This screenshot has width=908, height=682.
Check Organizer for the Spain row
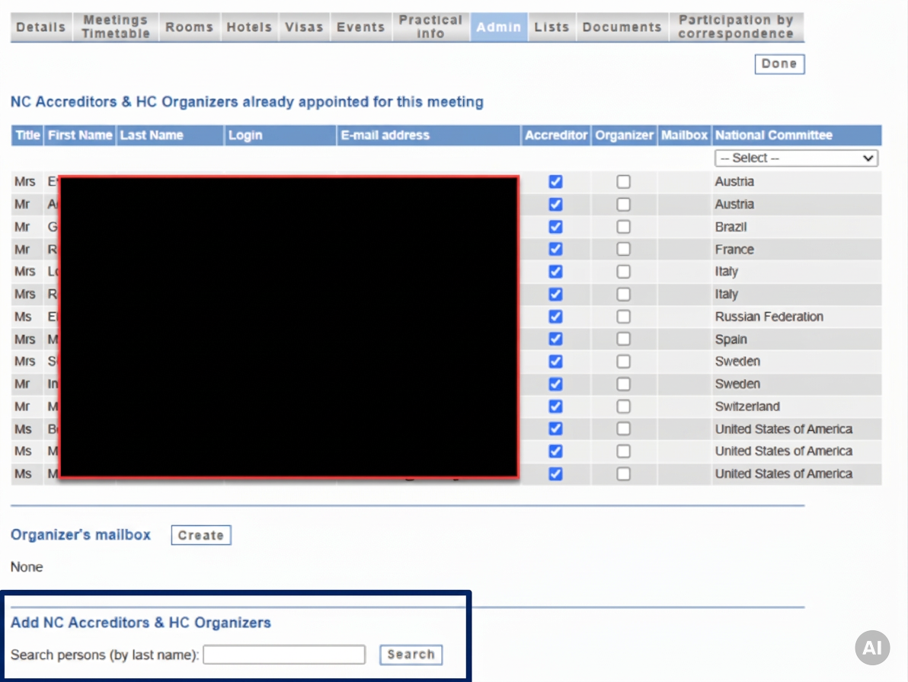coord(624,339)
